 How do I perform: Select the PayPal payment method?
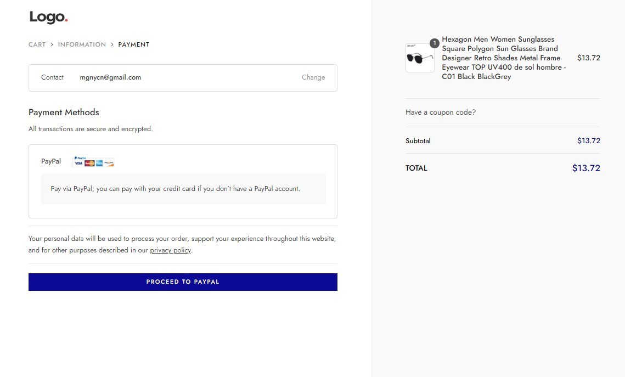pyautogui.click(x=51, y=161)
